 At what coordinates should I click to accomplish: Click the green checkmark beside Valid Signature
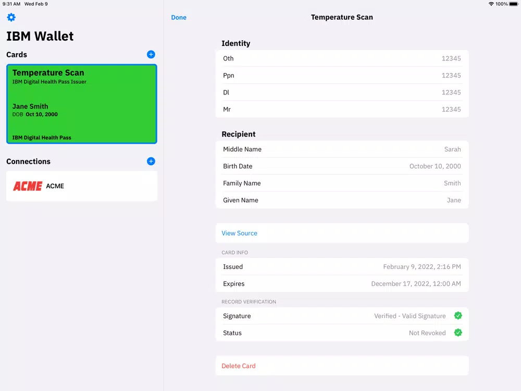[x=458, y=315]
